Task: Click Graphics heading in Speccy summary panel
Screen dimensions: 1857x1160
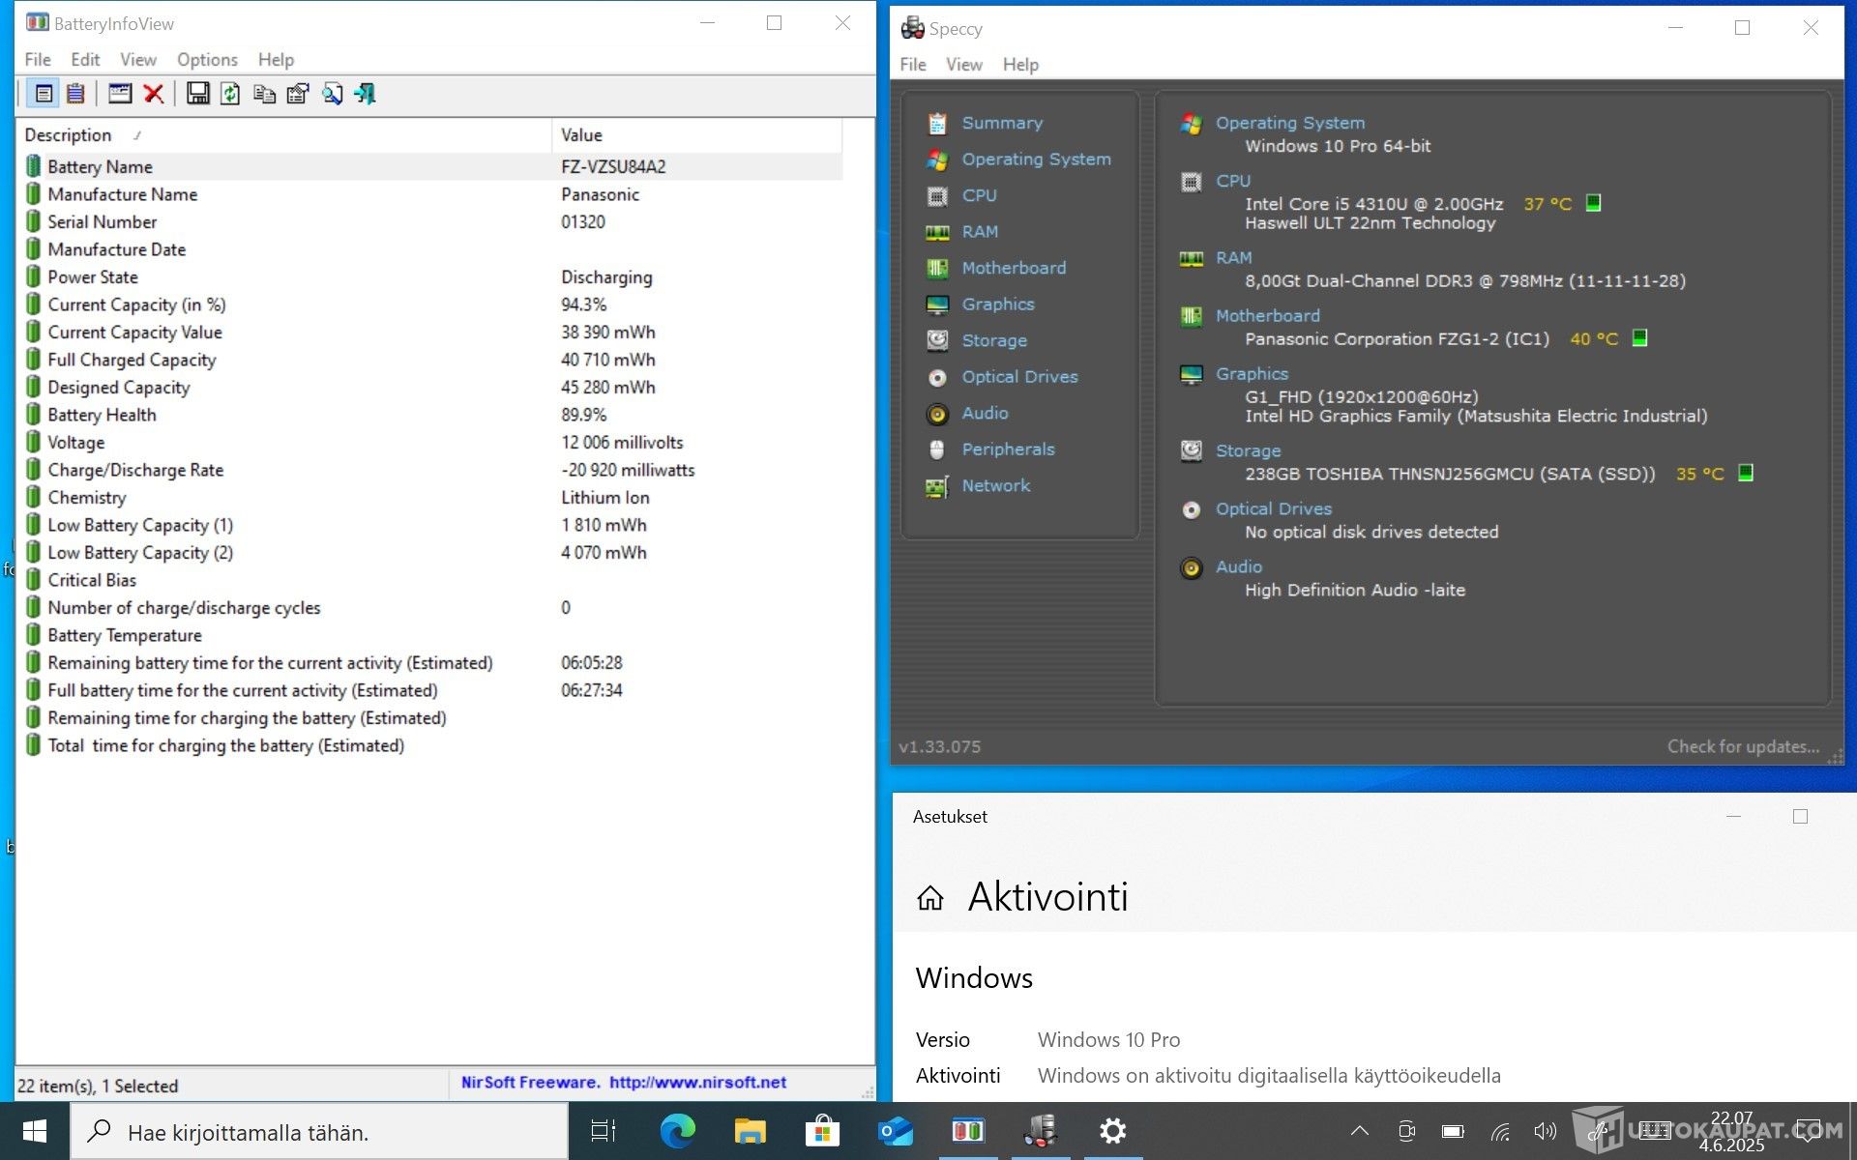Action: (1252, 373)
